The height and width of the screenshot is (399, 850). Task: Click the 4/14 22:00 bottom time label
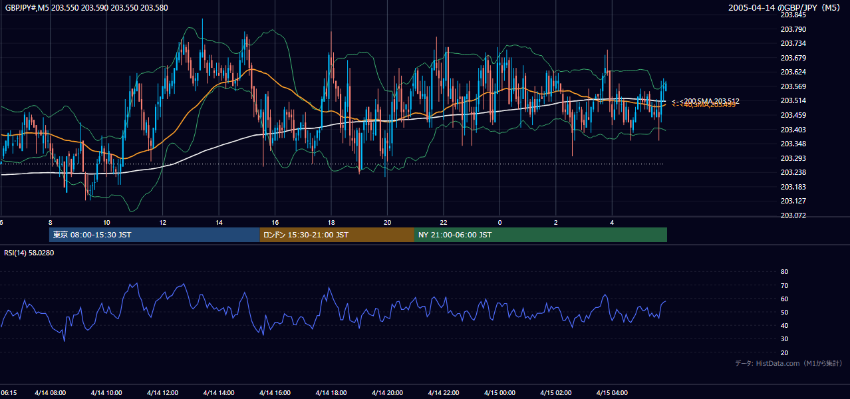(x=444, y=393)
